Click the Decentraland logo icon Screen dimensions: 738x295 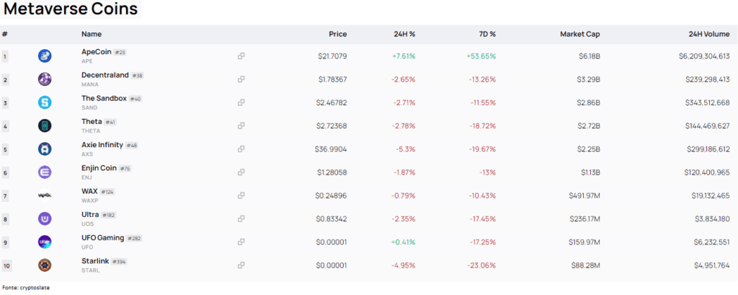click(x=45, y=79)
